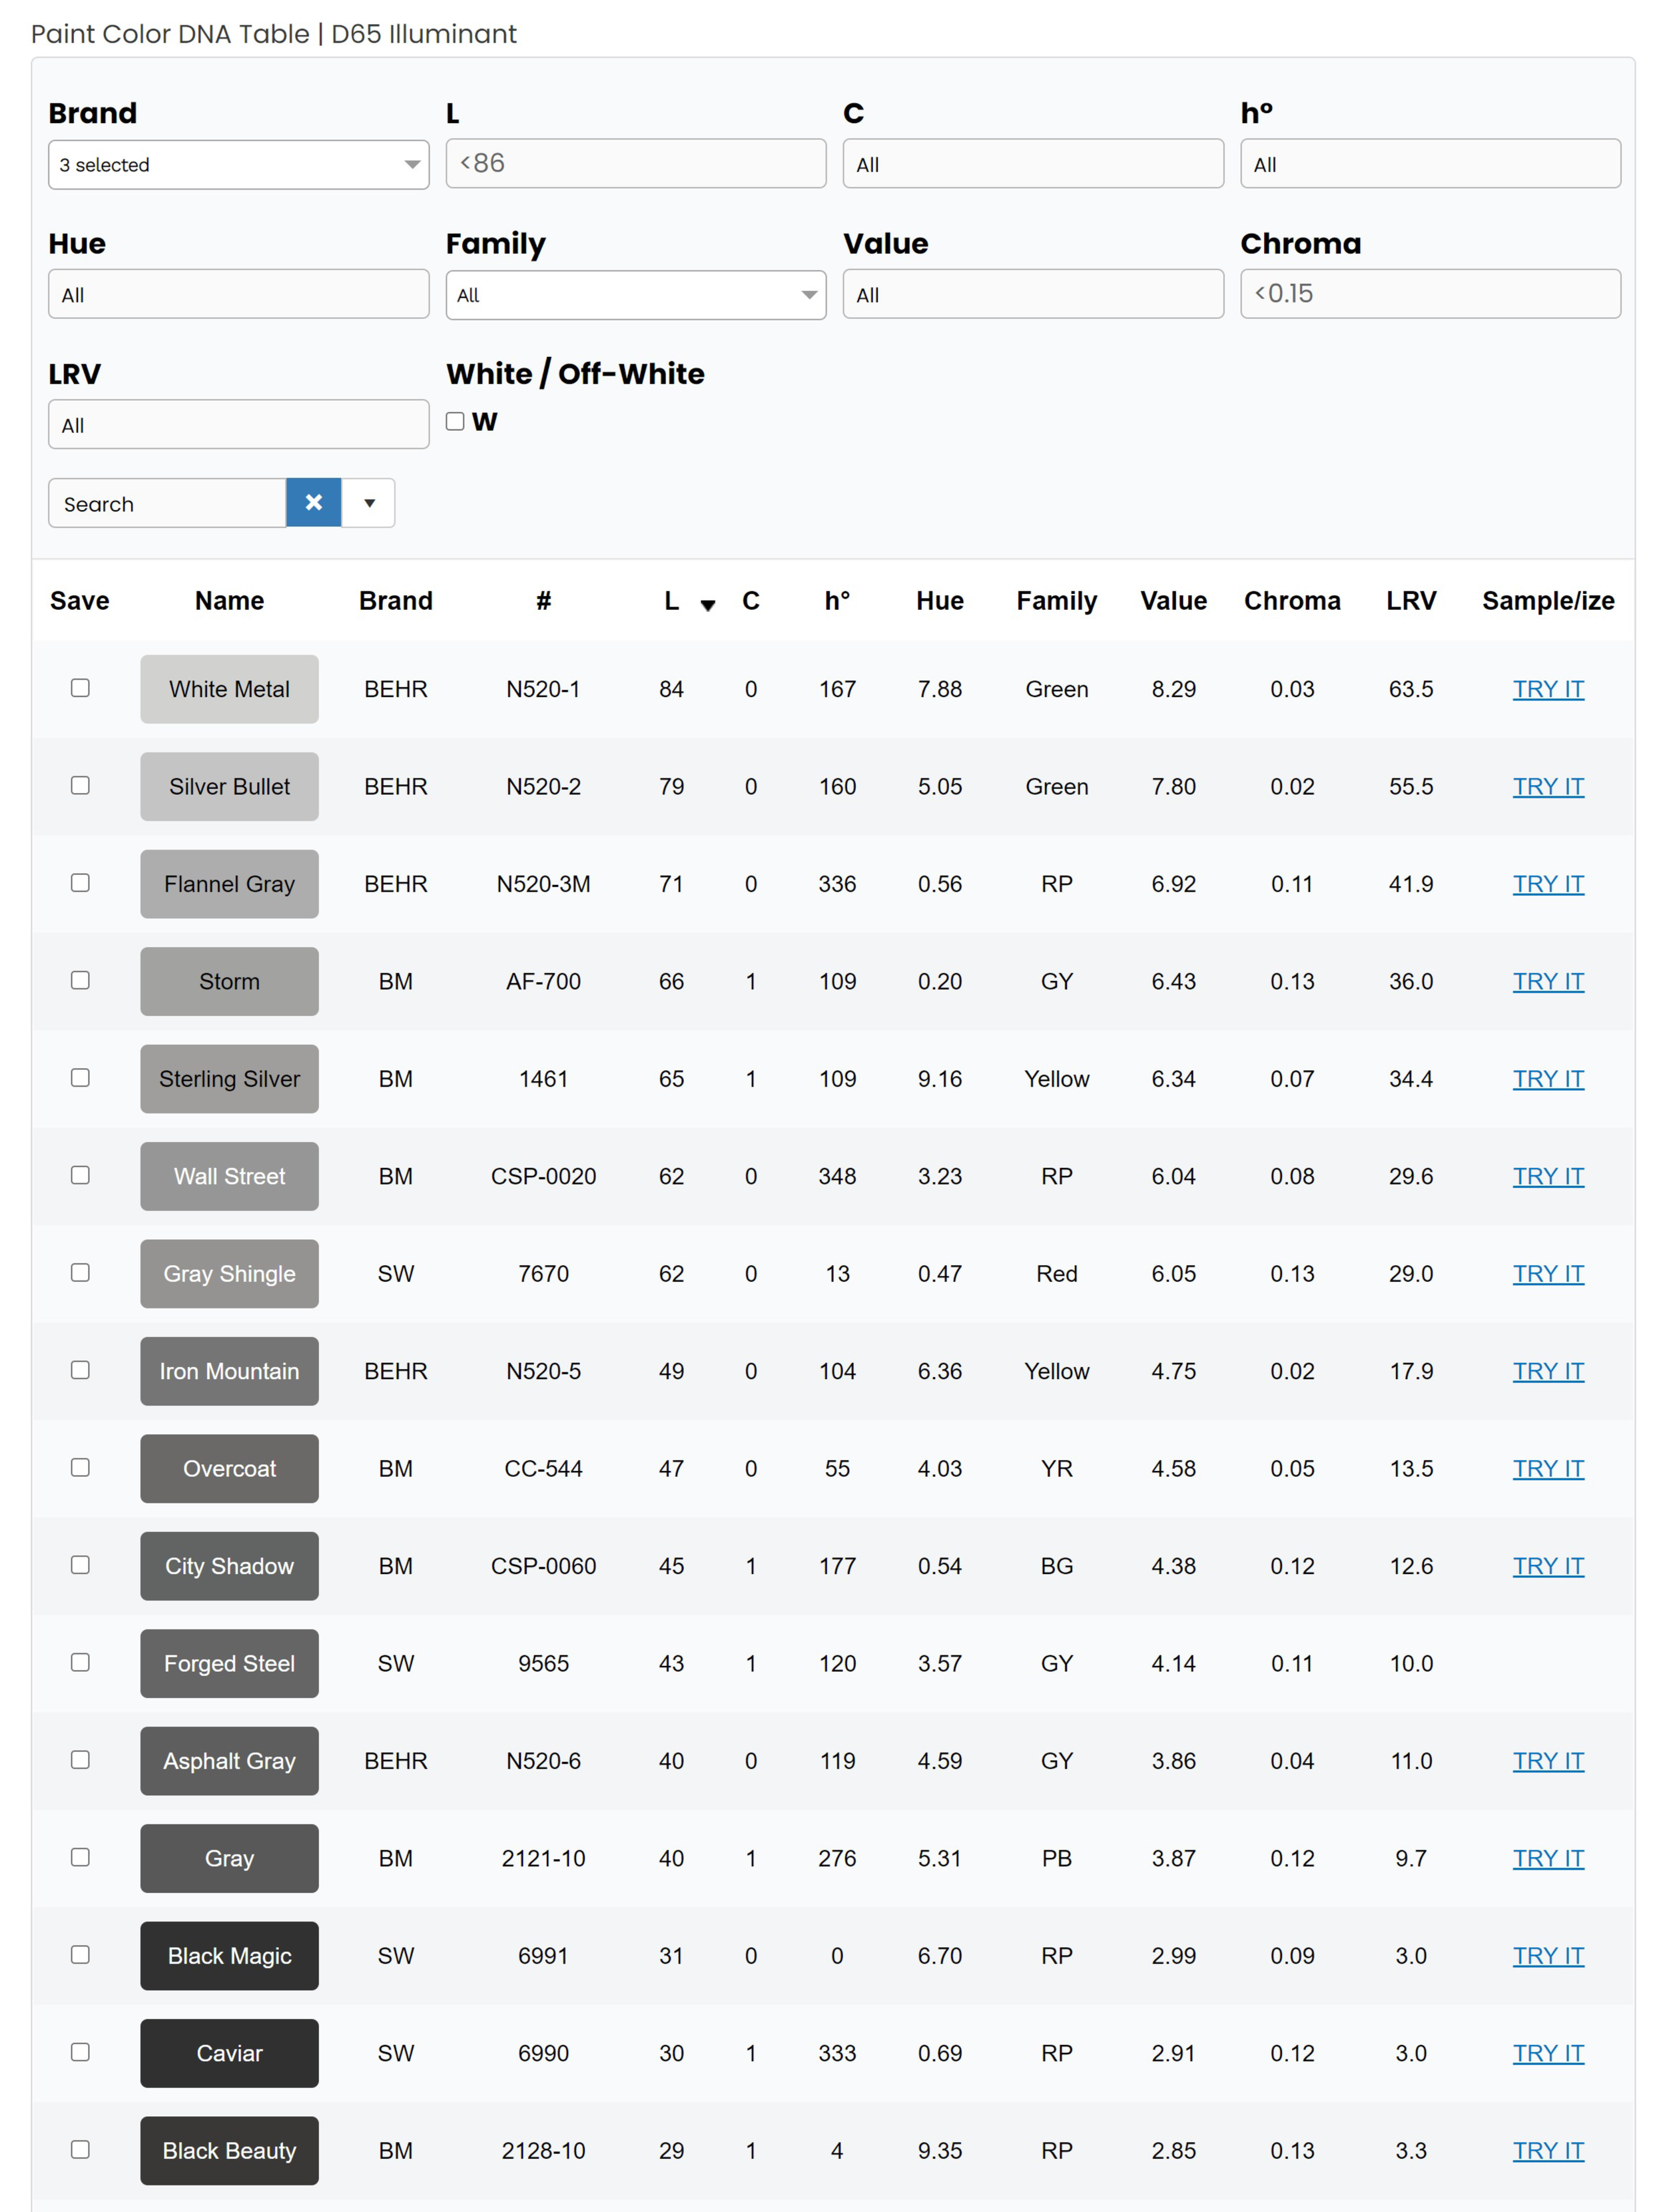
Task: Click the Chroma filter input field
Action: [1429, 294]
